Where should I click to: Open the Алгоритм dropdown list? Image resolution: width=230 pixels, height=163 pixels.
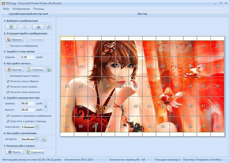[37, 139]
